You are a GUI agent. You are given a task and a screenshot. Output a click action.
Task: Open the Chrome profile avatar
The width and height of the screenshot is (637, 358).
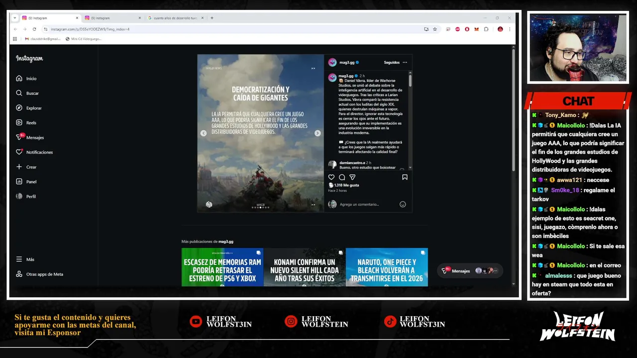click(500, 29)
